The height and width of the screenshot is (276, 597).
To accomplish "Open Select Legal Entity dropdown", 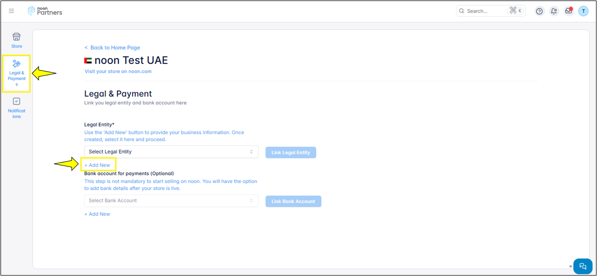I will pyautogui.click(x=171, y=151).
